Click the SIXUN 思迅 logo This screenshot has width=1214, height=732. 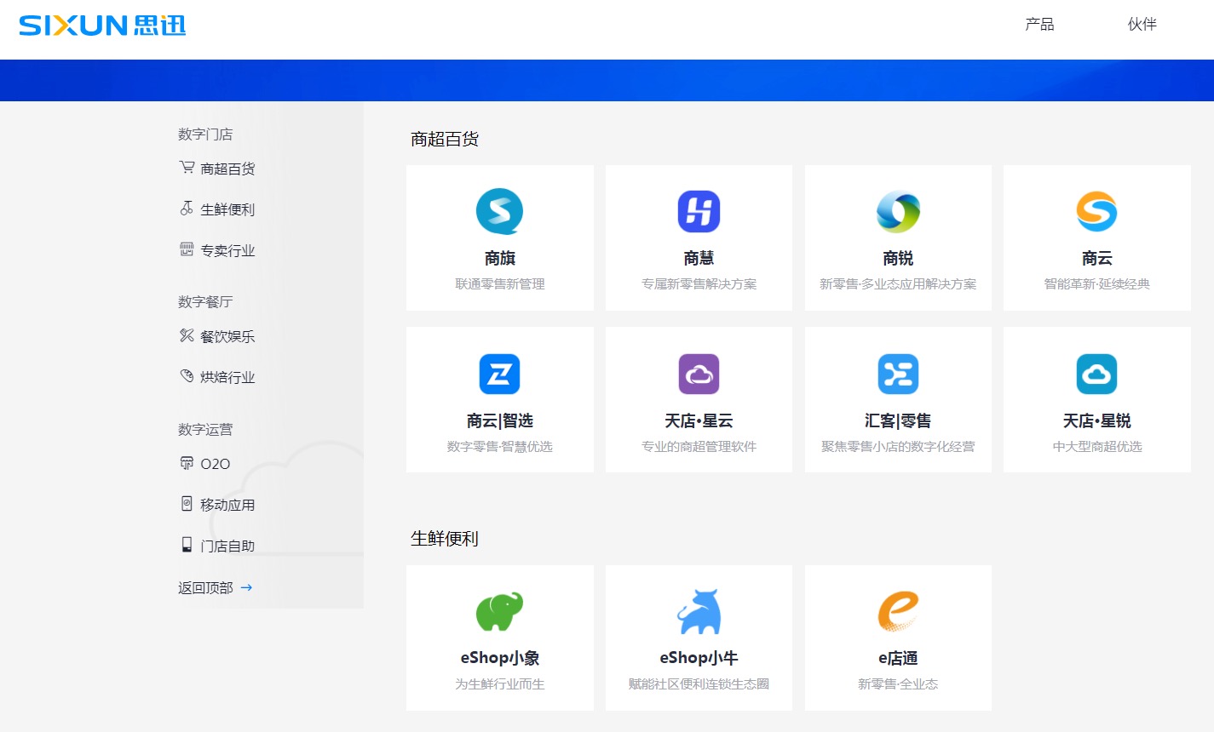point(102,26)
